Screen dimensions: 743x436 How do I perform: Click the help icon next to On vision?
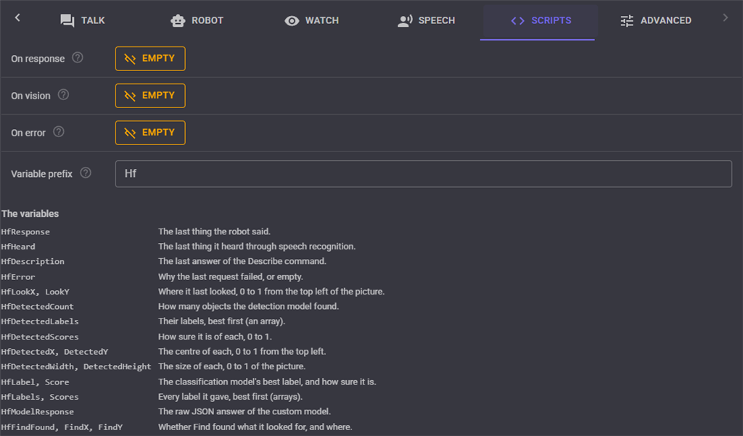click(63, 95)
